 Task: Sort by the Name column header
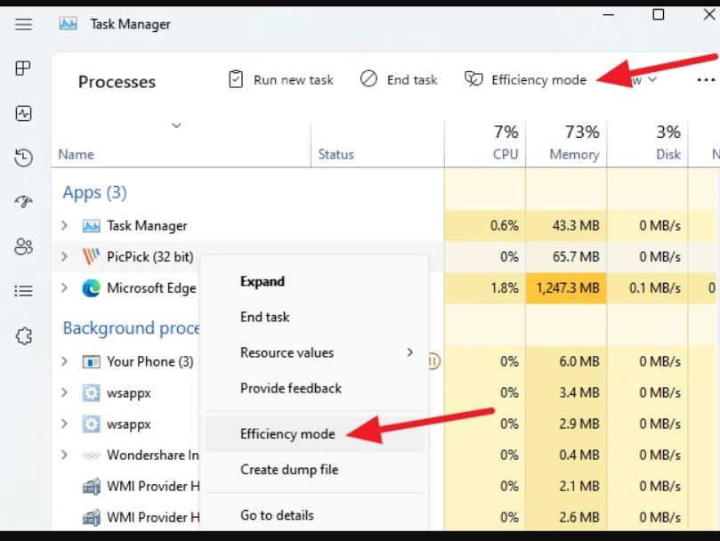point(76,154)
